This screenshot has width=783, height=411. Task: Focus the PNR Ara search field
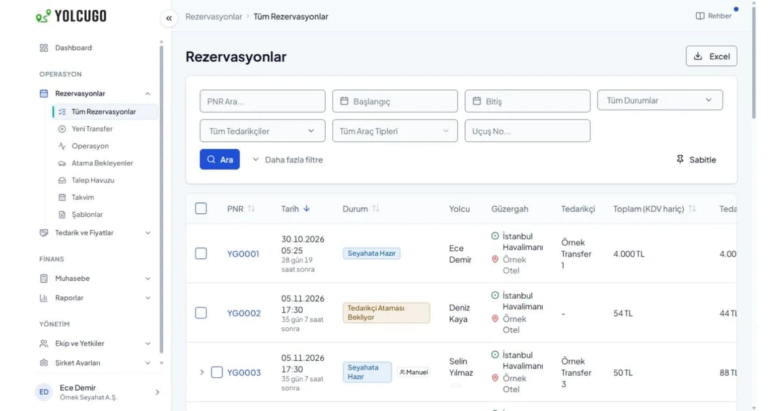(x=262, y=101)
